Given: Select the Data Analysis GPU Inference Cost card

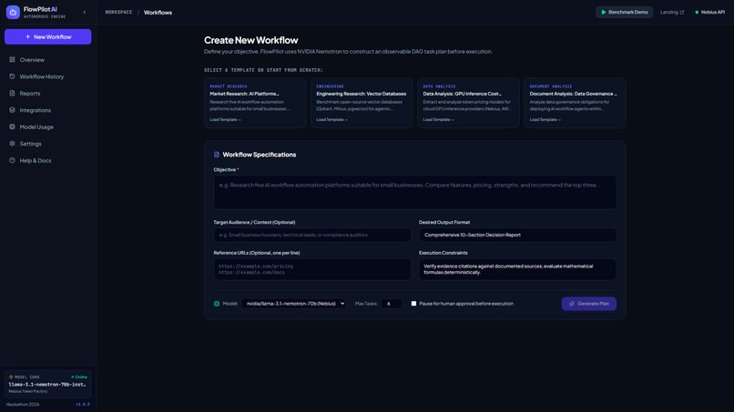Looking at the screenshot, I should click(x=469, y=103).
